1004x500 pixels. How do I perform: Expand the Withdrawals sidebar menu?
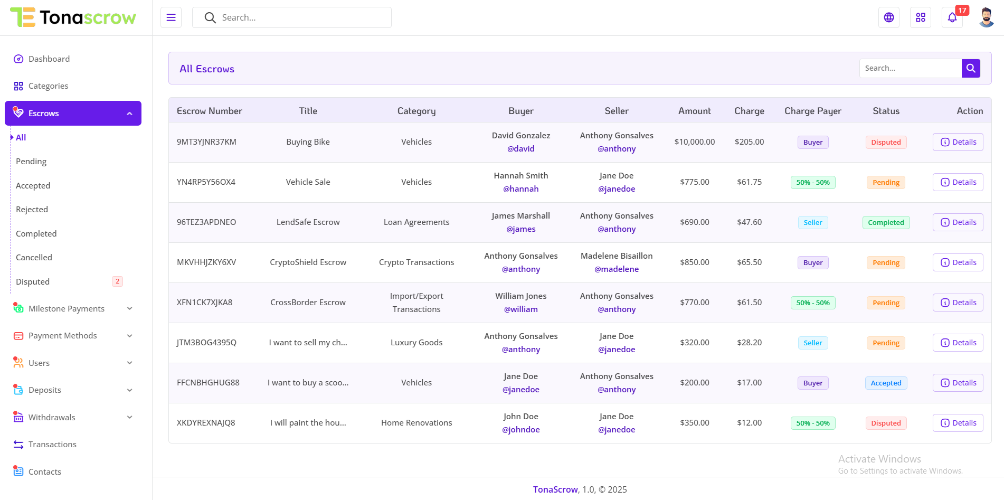[129, 418]
